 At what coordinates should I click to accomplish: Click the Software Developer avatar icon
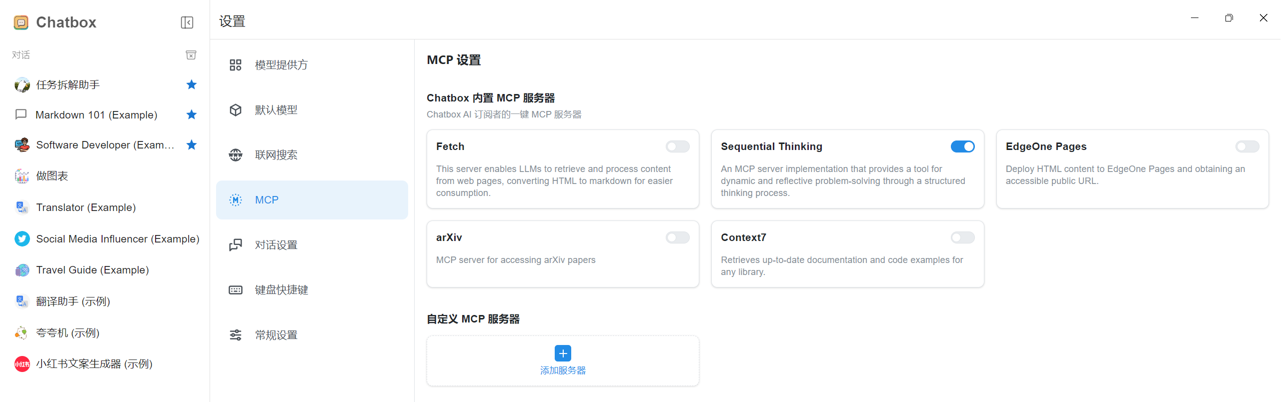(x=22, y=145)
